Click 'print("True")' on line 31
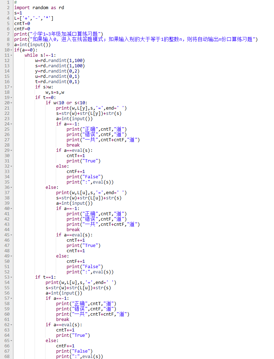This screenshot has width=274, height=359. coord(84,161)
